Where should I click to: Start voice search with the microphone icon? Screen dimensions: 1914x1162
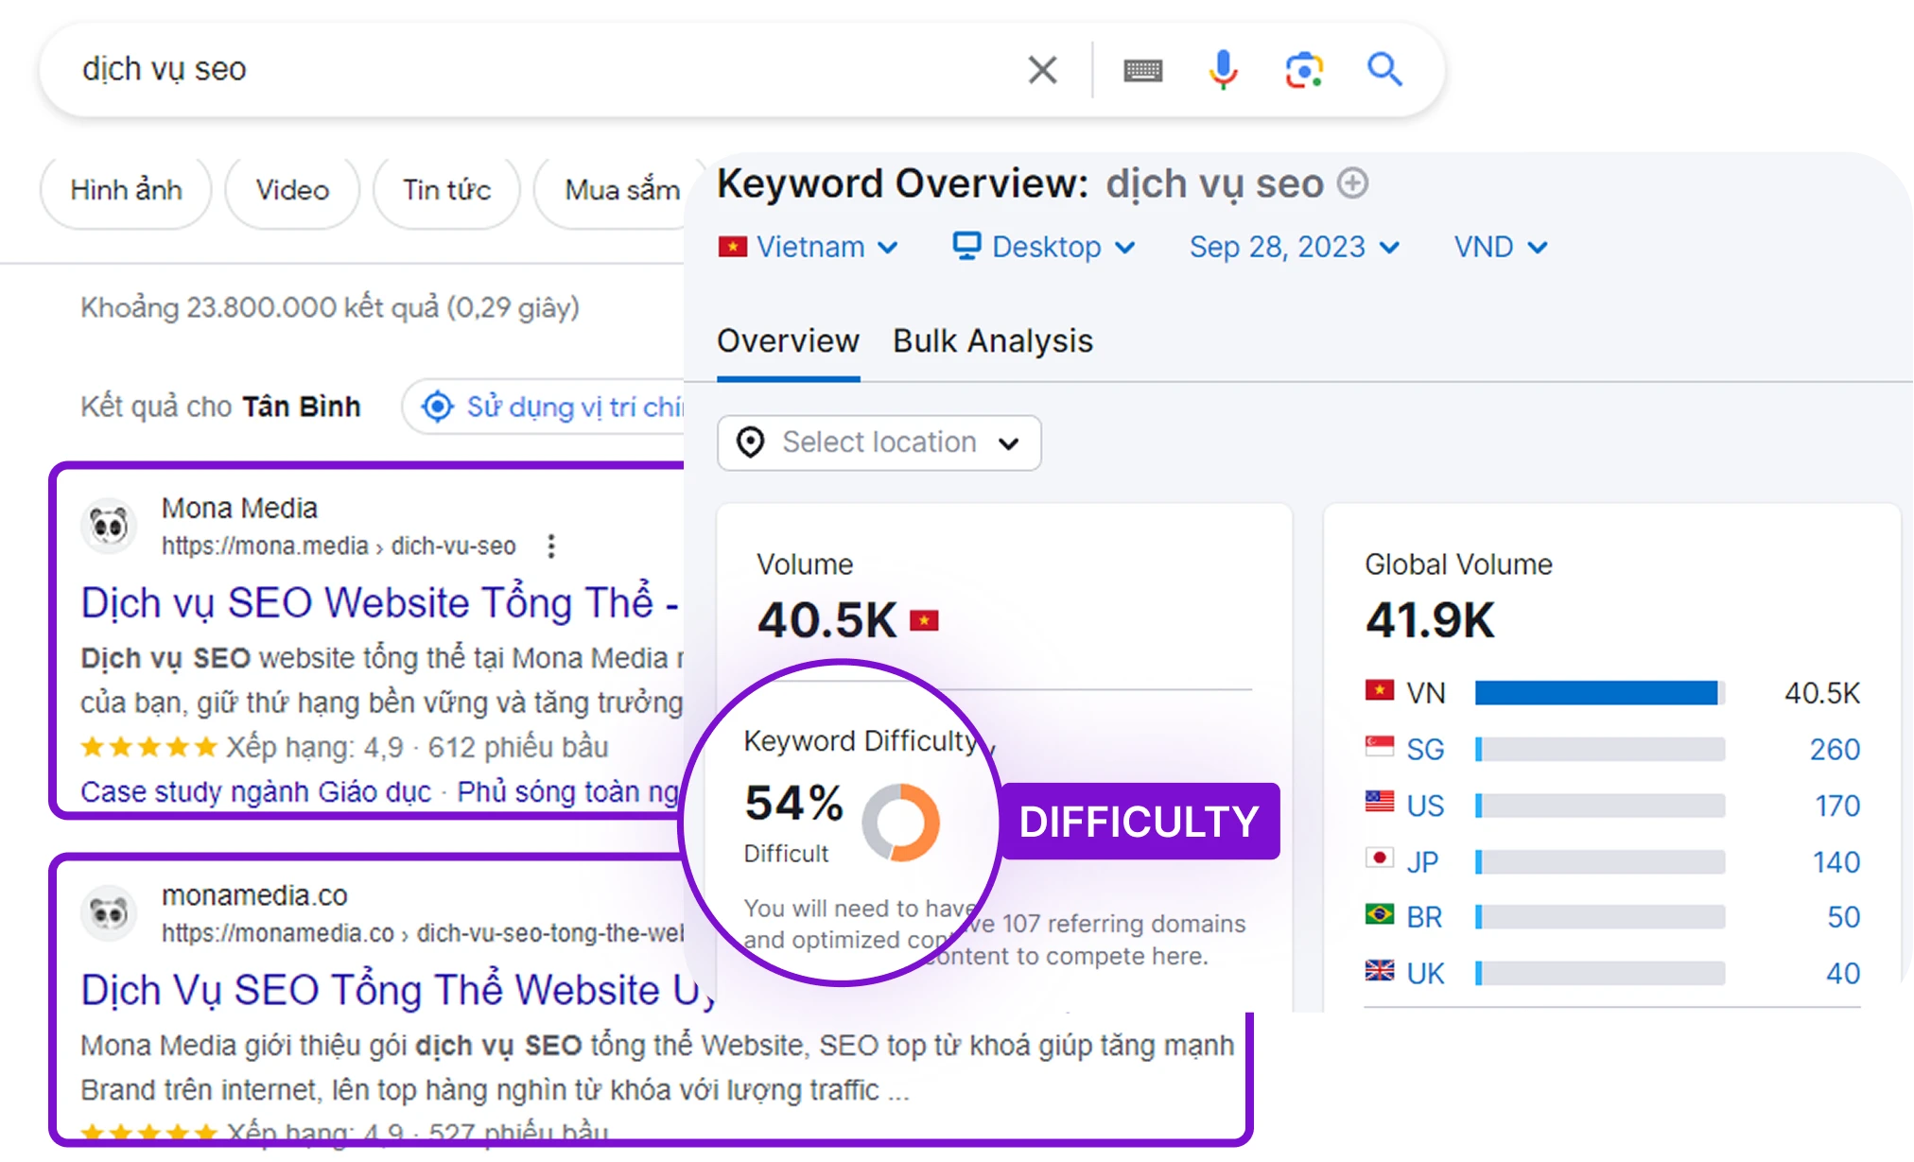[x=1223, y=69]
